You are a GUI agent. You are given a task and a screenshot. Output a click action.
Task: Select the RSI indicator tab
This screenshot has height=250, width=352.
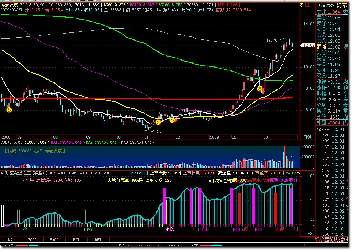pyautogui.click(x=76, y=240)
